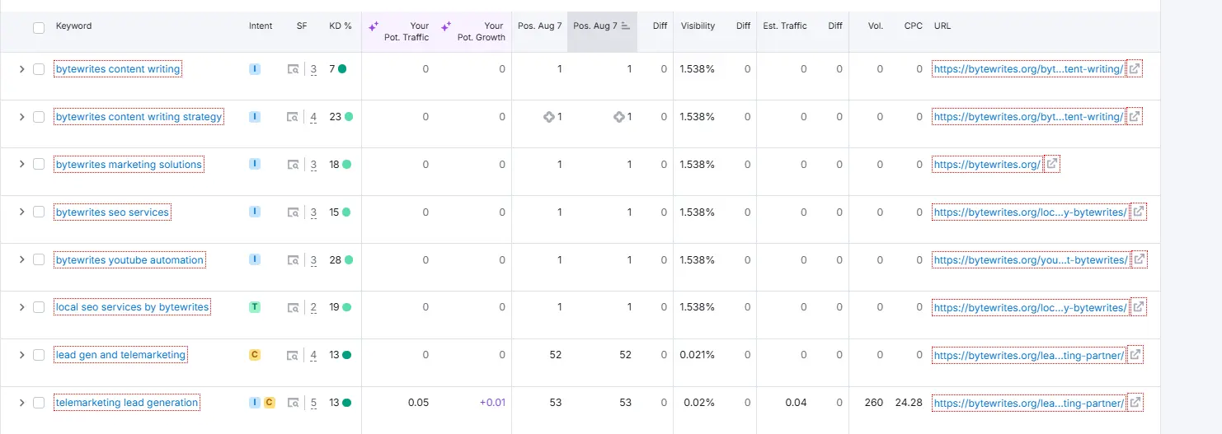Select checkbox for bytewrites seo services
This screenshot has height=434, width=1222.
(39, 212)
